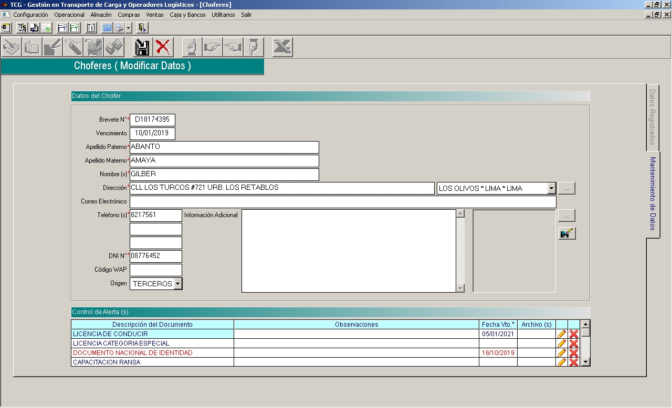This screenshot has width=672, height=408.
Task: Open the Caja y Bancos menu
Action: tap(187, 15)
